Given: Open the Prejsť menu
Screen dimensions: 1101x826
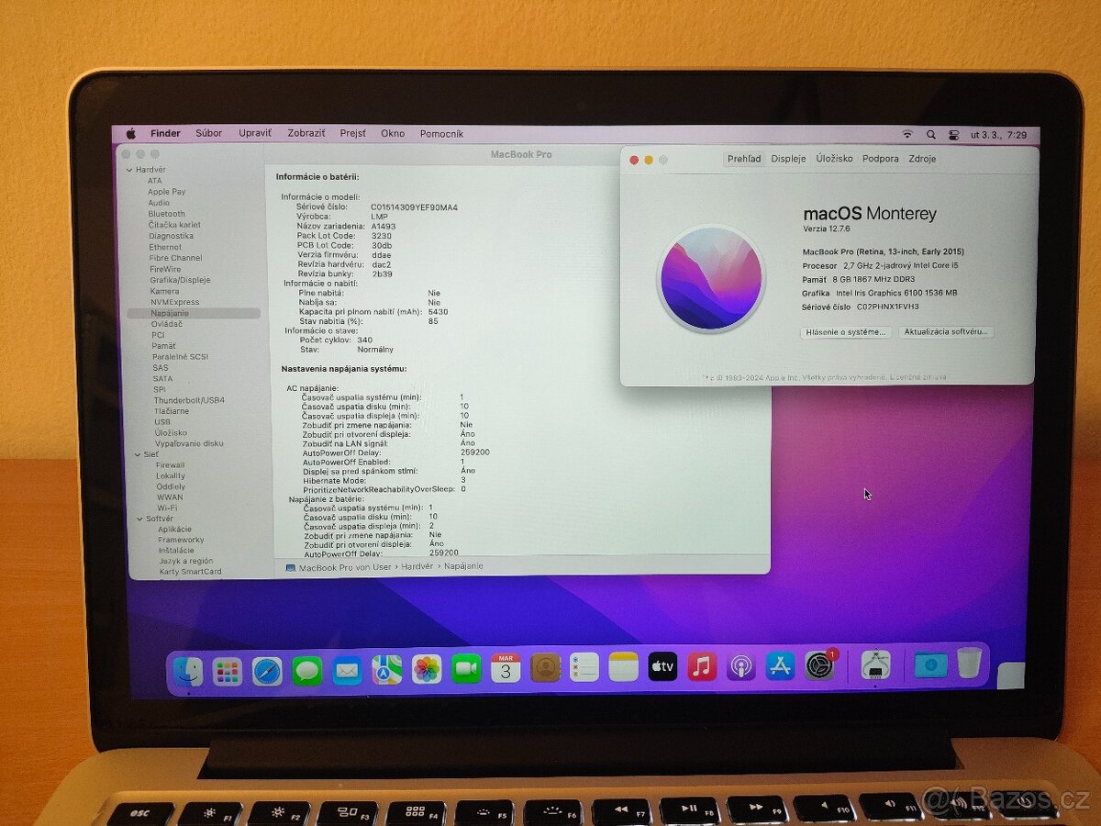Looking at the screenshot, I should tap(352, 133).
